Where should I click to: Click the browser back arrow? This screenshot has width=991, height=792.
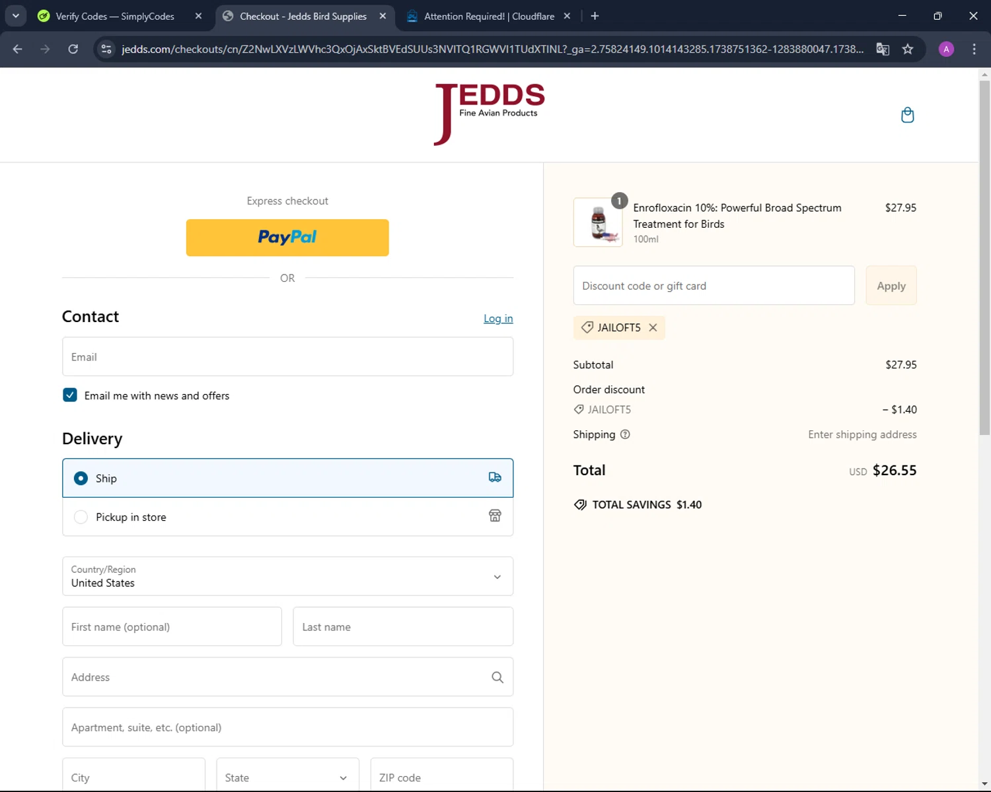pos(18,49)
